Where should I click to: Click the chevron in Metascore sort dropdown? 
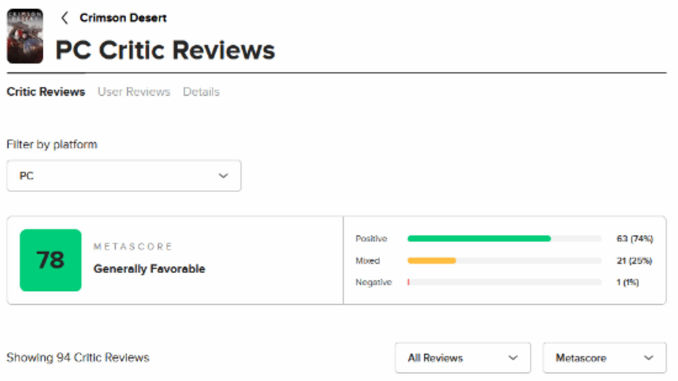(x=649, y=358)
